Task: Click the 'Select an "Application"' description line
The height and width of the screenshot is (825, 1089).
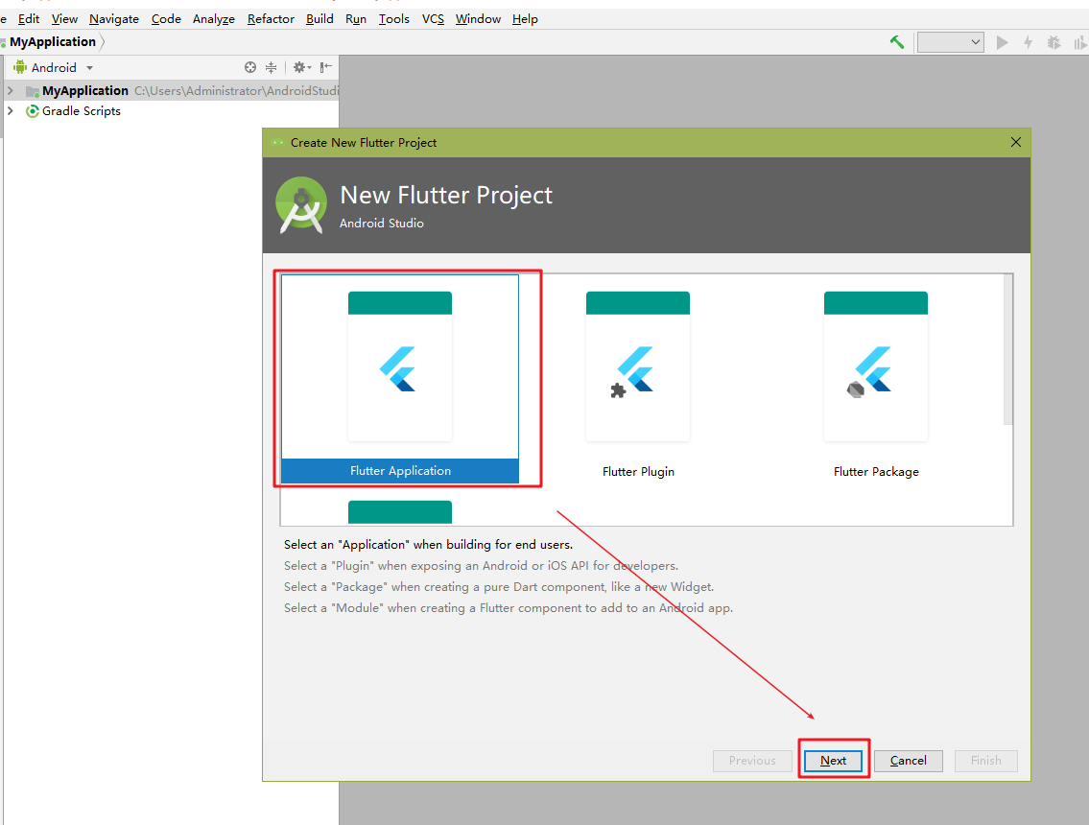Action: tap(429, 545)
